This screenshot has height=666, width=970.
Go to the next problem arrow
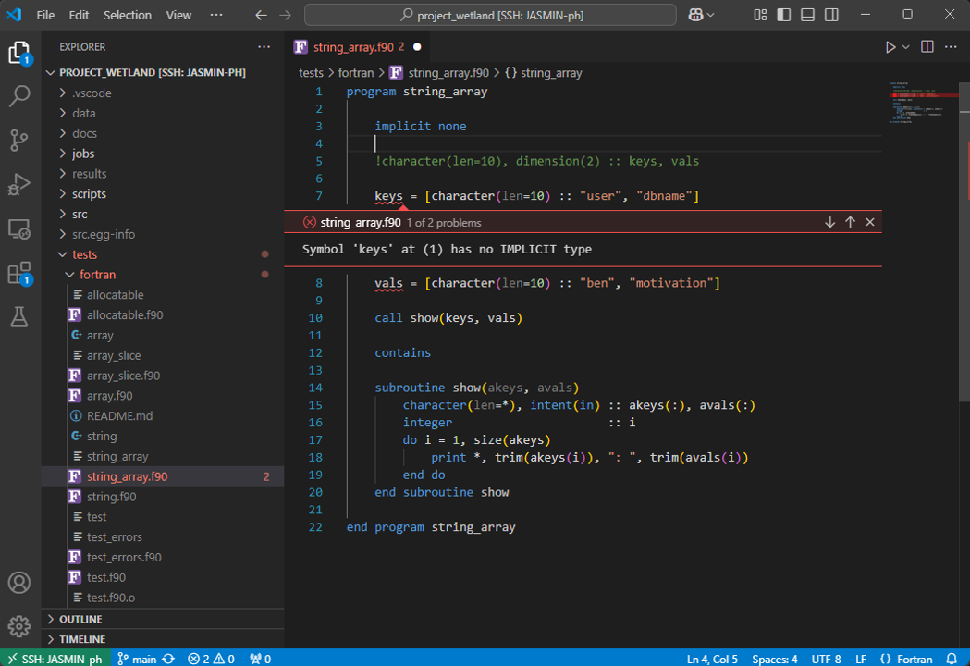coord(829,222)
